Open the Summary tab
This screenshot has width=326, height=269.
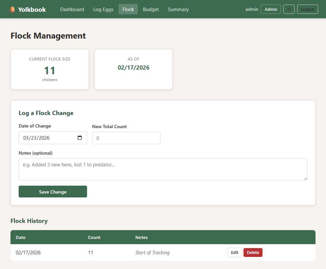(x=178, y=9)
